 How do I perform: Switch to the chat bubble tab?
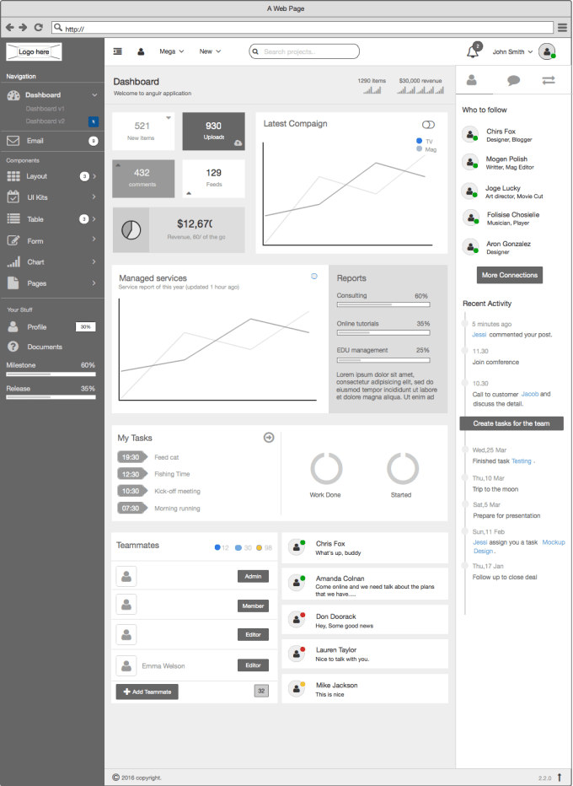click(x=513, y=80)
